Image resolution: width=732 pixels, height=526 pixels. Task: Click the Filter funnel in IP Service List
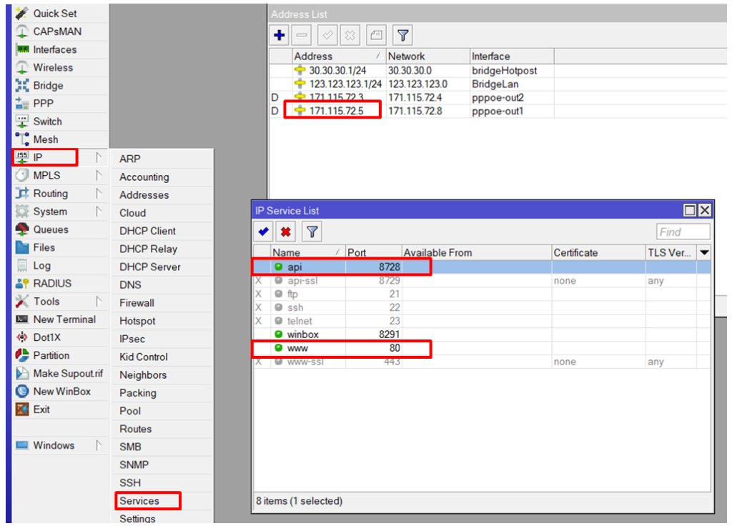[x=312, y=232]
